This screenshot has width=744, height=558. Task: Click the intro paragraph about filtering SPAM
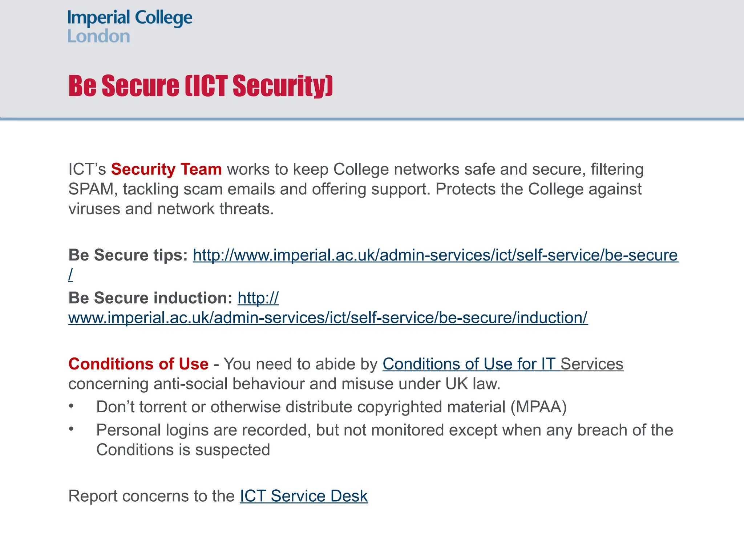pos(356,189)
